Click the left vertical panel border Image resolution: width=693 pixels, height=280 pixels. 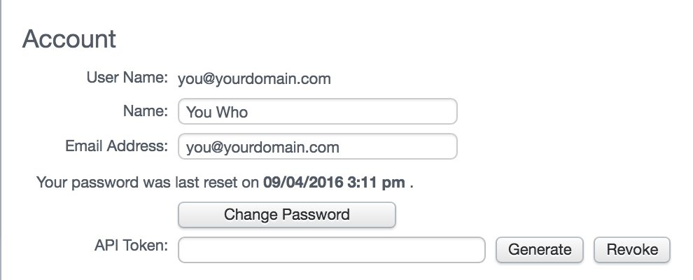pos(1,140)
